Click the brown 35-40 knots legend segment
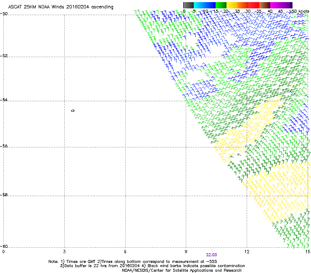Screen dimensions: 311x273 pos(265,5)
